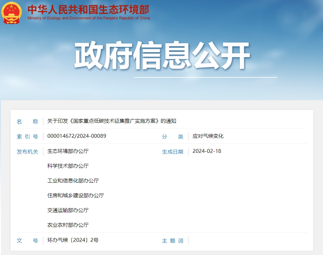
Task: Select 工业和信息化部办公厅 issuing agency
Action: [x=73, y=181]
